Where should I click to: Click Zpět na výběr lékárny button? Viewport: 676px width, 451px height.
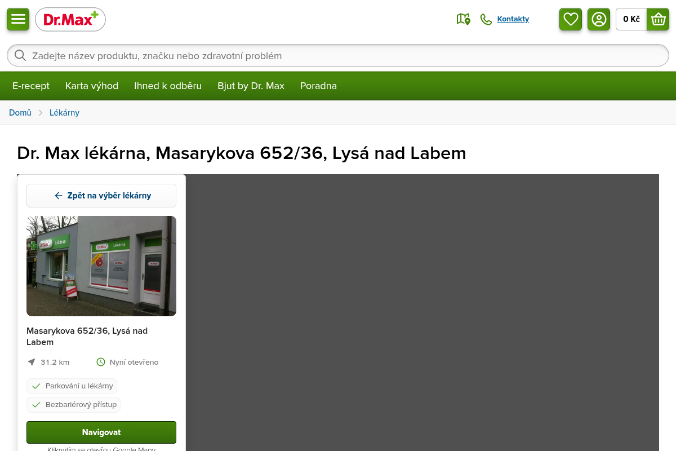(101, 196)
